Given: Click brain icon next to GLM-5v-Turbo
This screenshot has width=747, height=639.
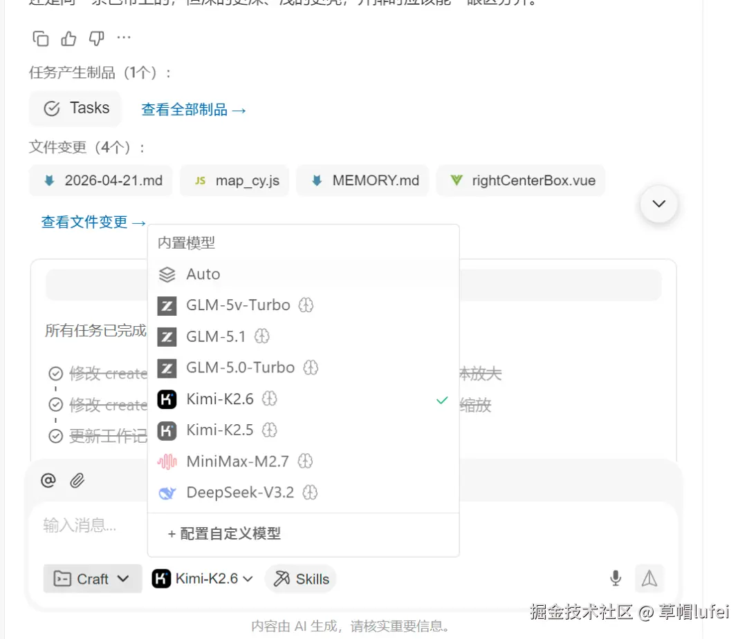Looking at the screenshot, I should pyautogui.click(x=306, y=305).
